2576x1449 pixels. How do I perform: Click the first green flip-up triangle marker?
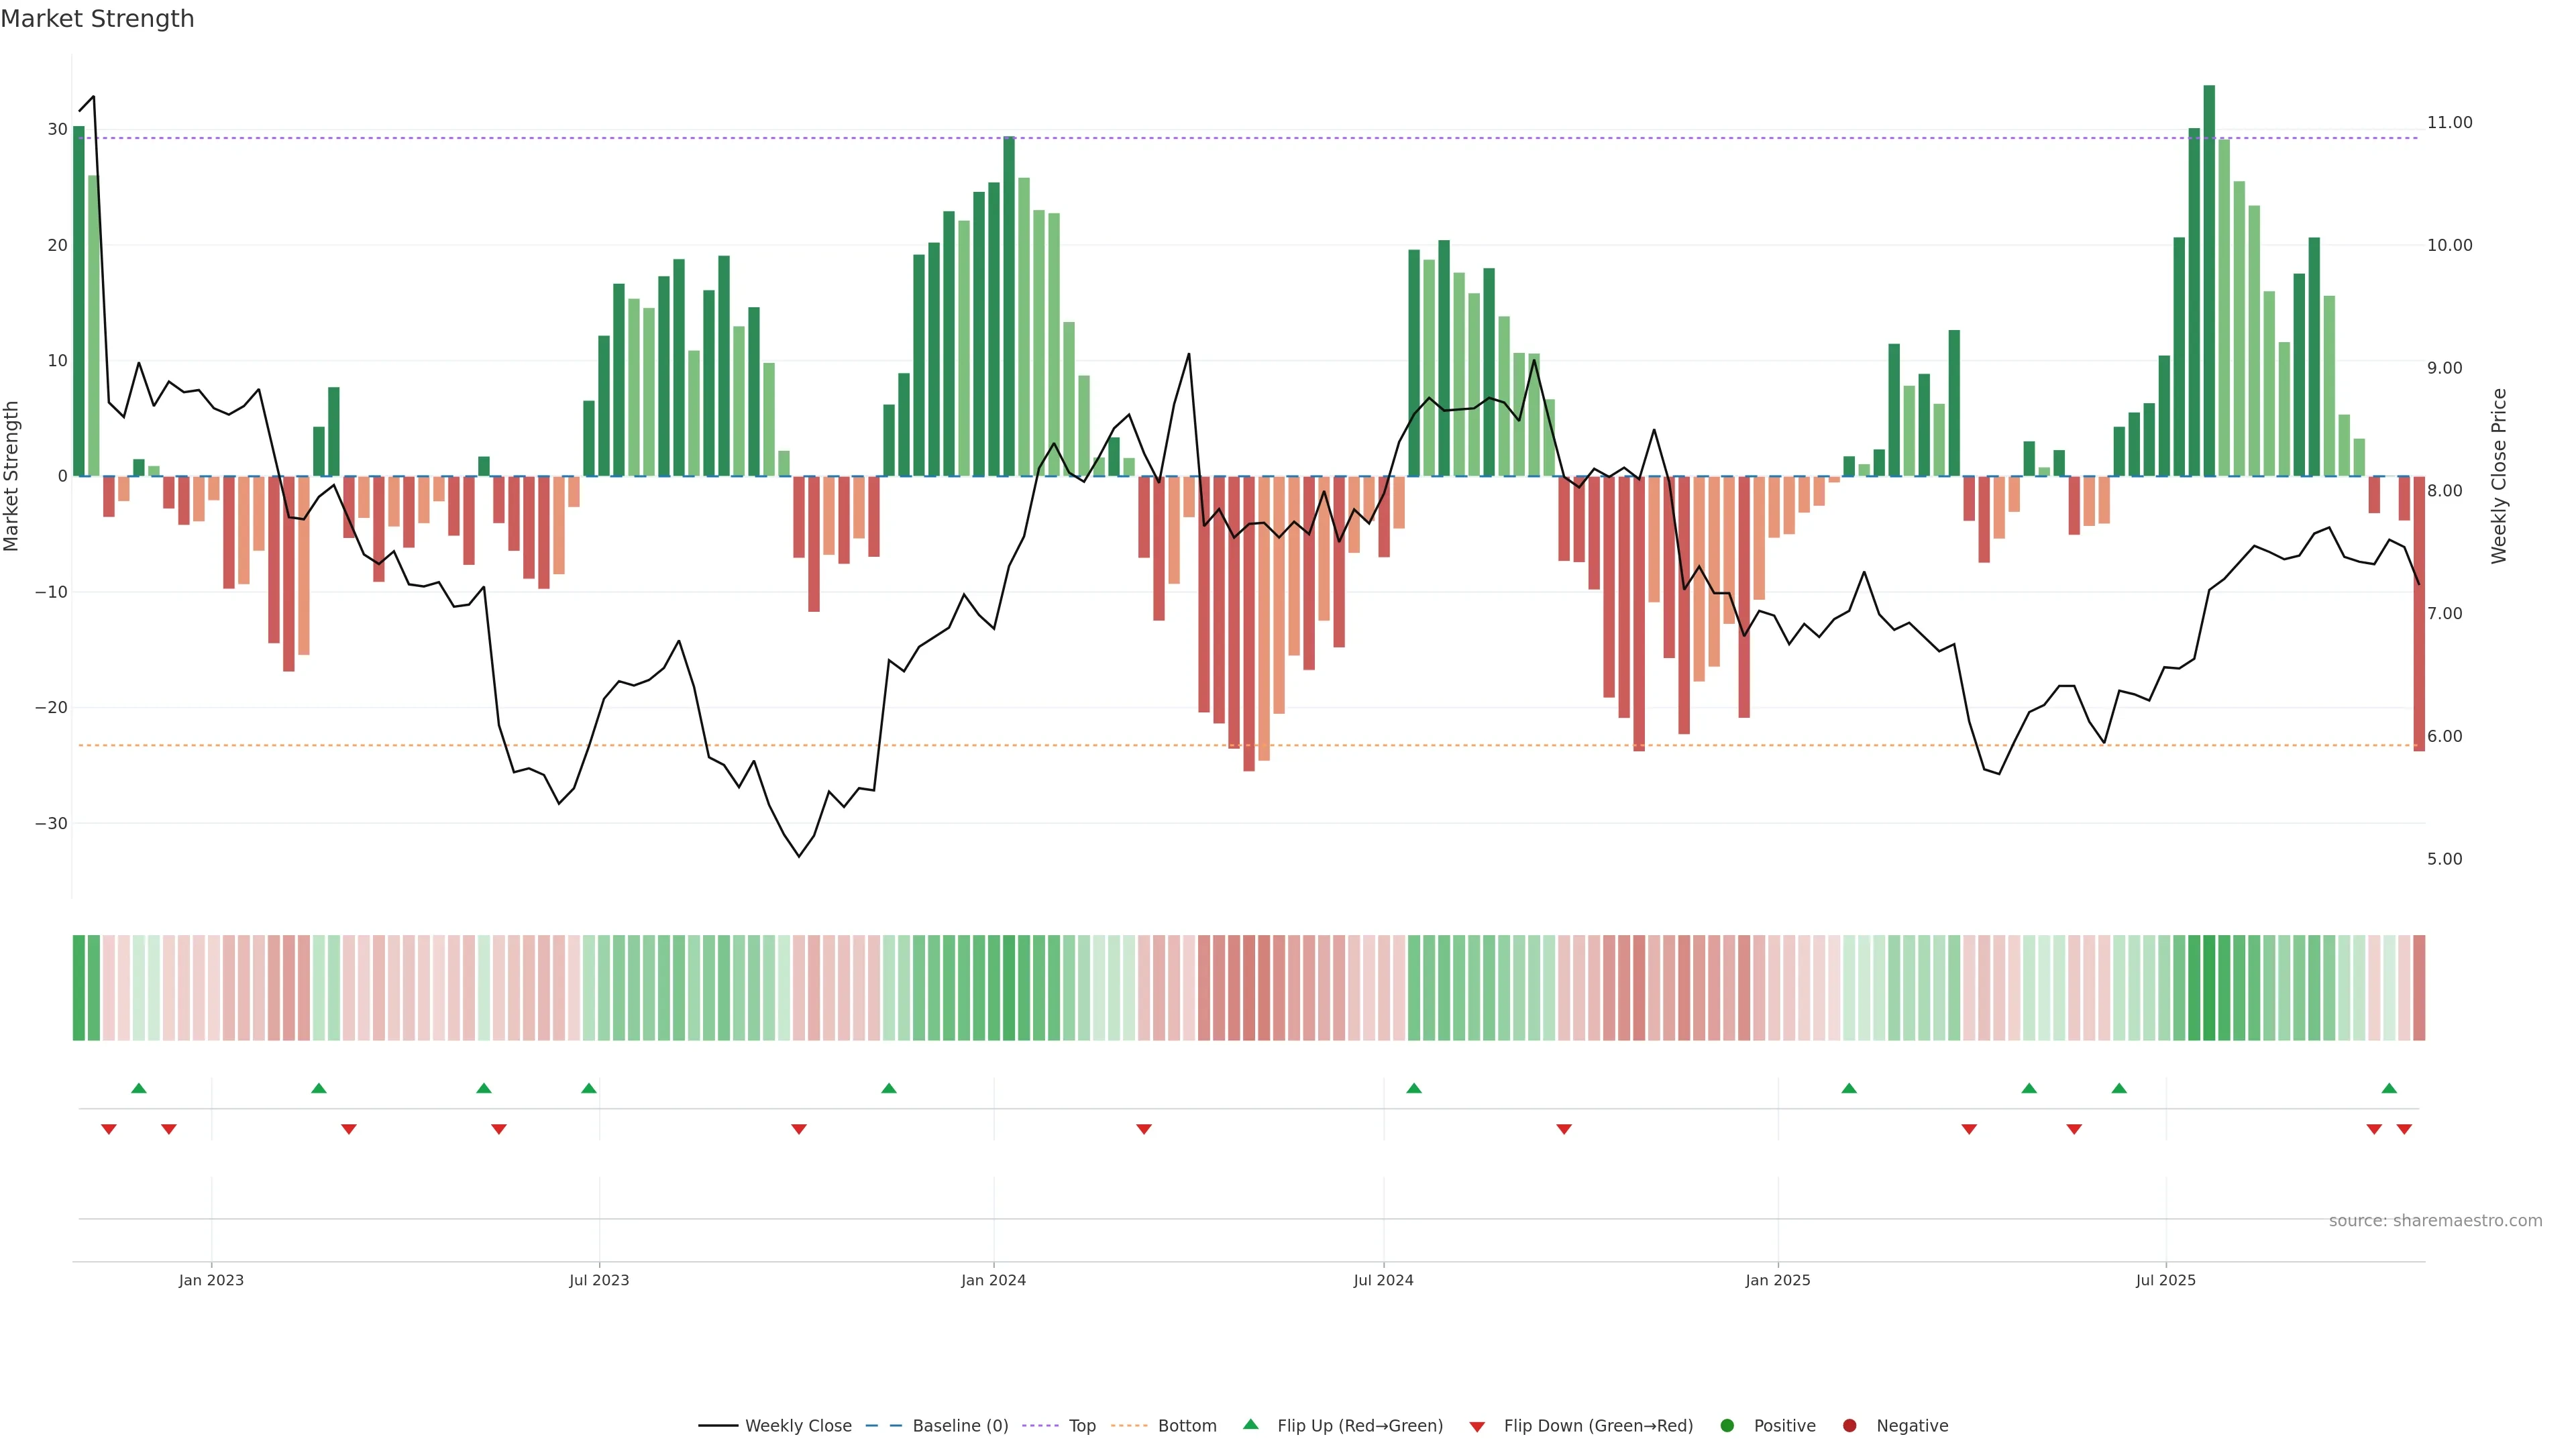click(x=139, y=1088)
